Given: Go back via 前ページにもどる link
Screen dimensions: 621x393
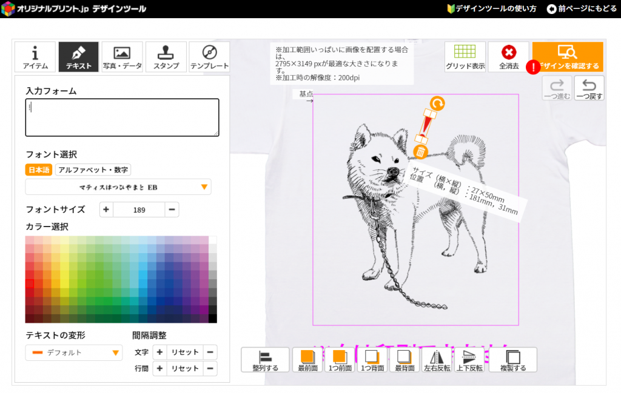Looking at the screenshot, I should 582,8.
